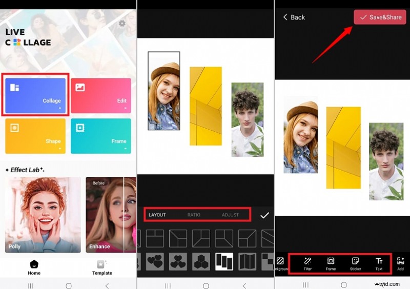410x289 pixels.
Task: Tap the Add photo tool
Action: (x=400, y=263)
